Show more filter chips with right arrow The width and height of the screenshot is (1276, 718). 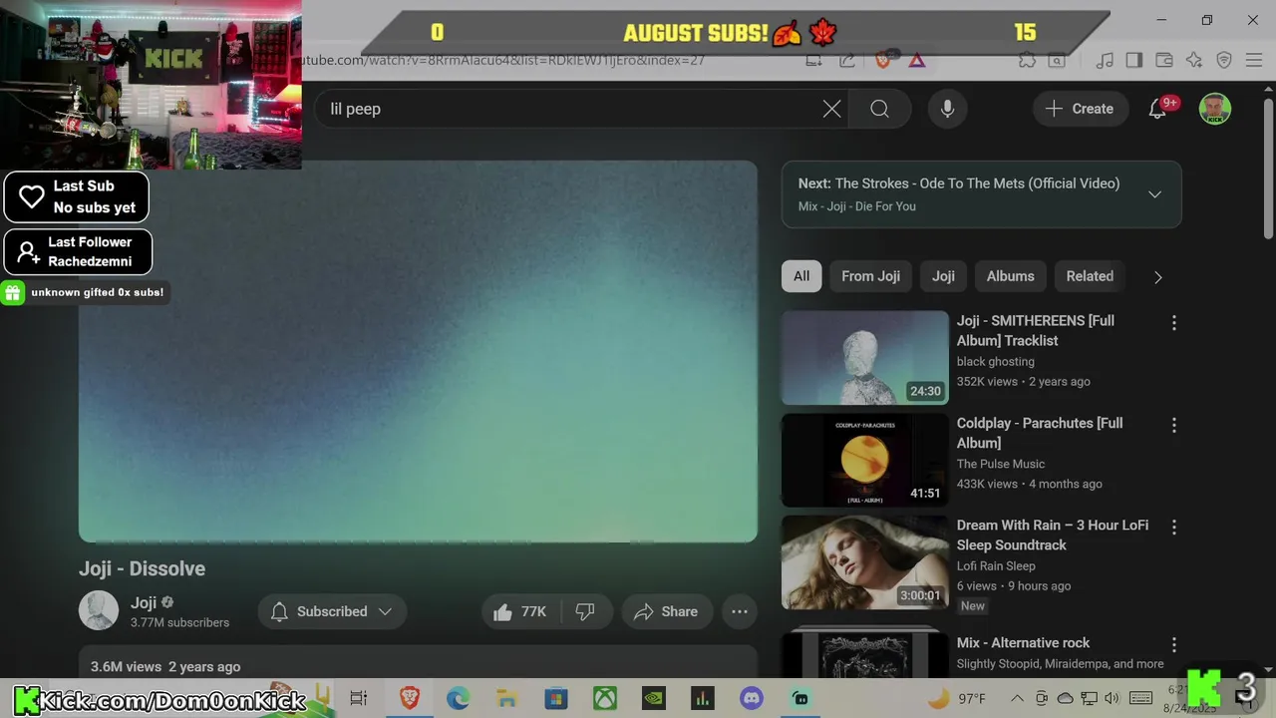(x=1157, y=277)
